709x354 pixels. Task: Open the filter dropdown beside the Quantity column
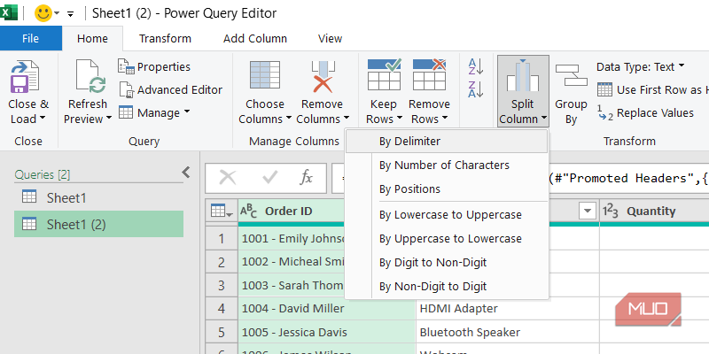point(588,212)
